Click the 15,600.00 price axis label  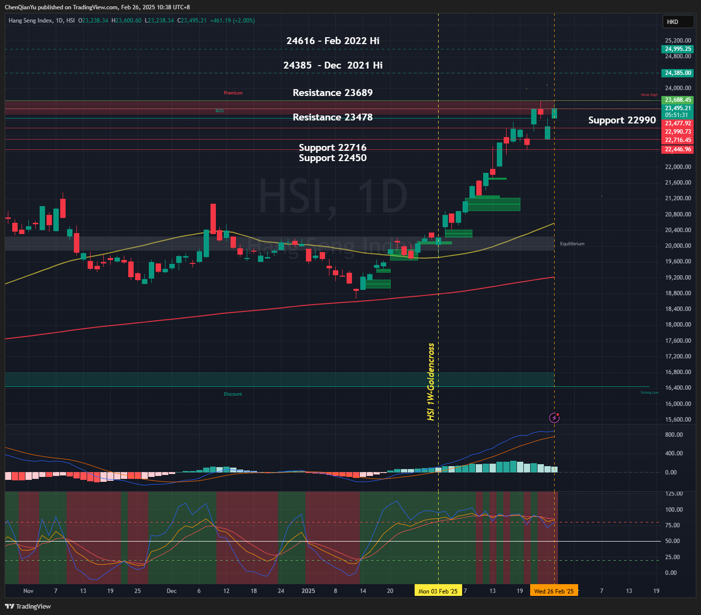coord(678,420)
